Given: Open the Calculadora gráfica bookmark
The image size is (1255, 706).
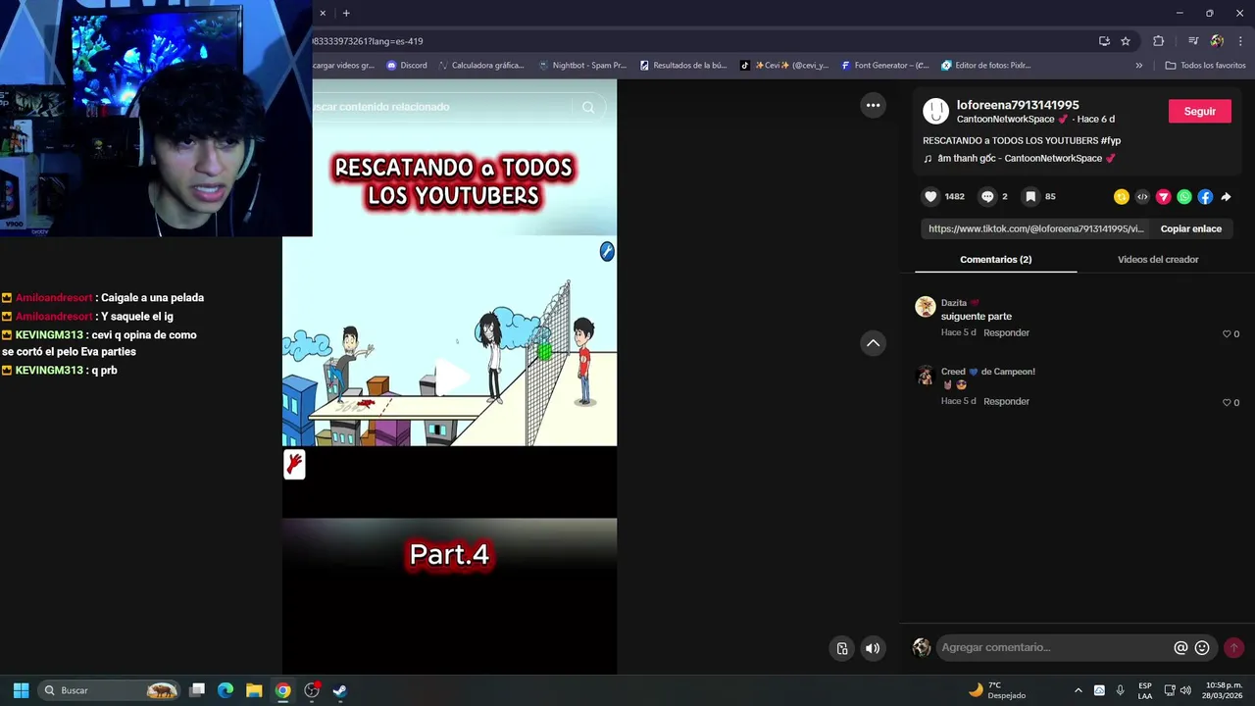Looking at the screenshot, I should 481,66.
